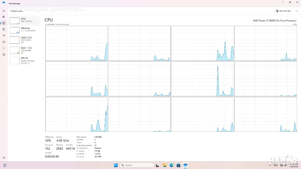Open the App history page
301x169 pixels.
[4, 29]
